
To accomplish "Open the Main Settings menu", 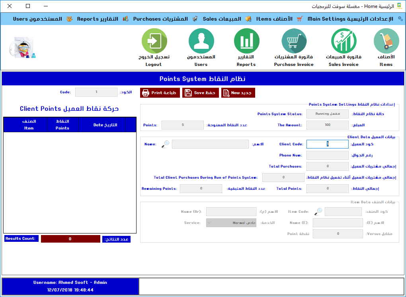I will coord(350,19).
